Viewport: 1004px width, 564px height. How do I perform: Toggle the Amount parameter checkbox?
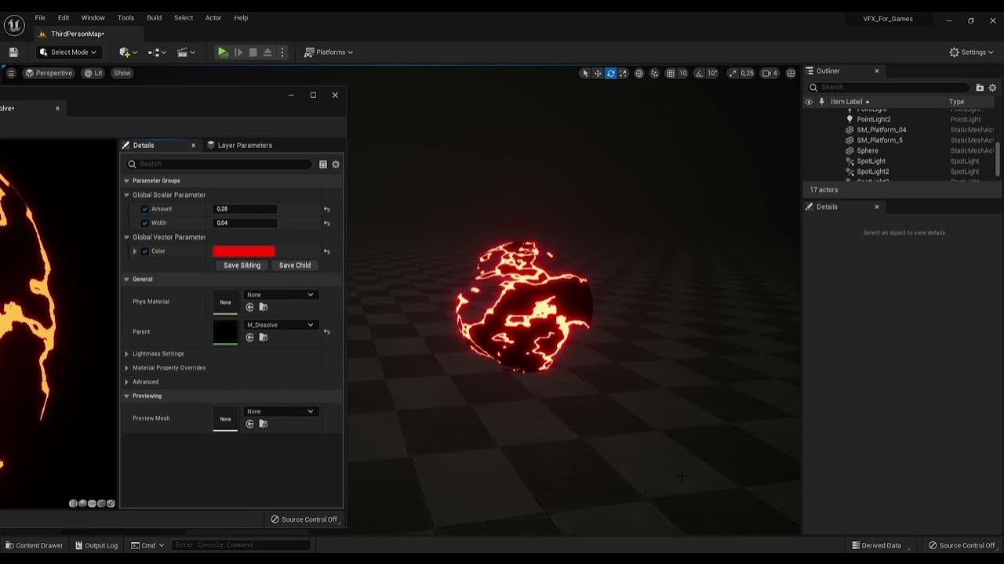(x=144, y=209)
